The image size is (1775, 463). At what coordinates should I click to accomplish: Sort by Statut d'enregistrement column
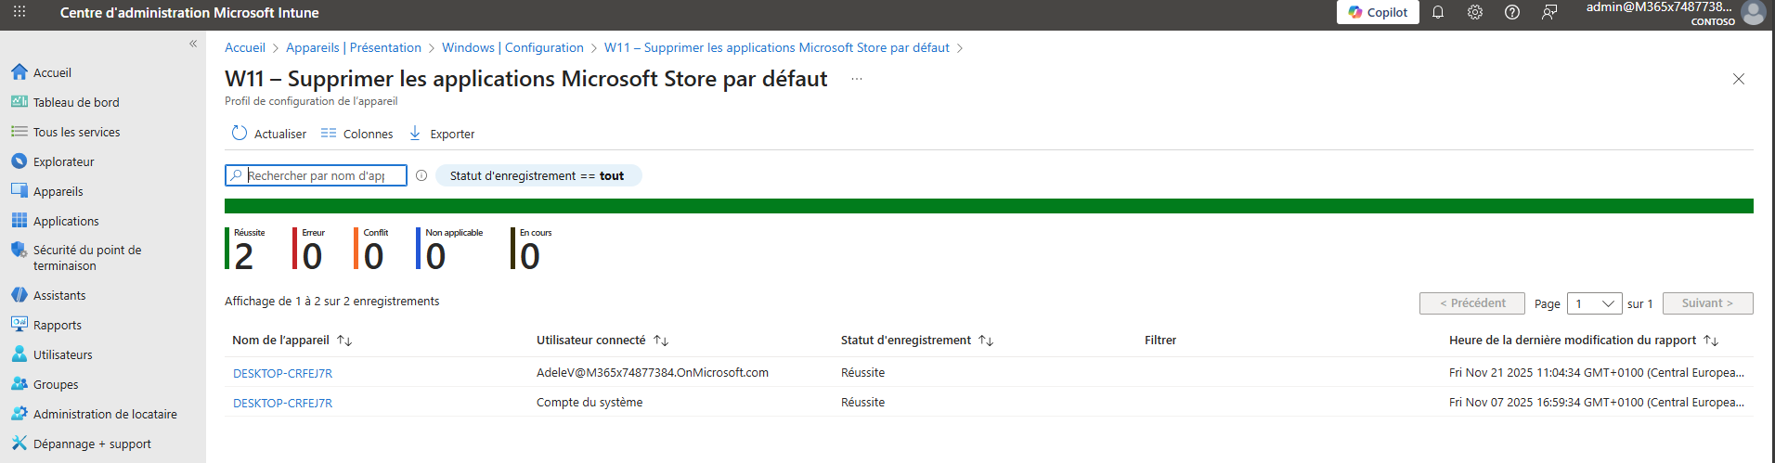coord(917,341)
